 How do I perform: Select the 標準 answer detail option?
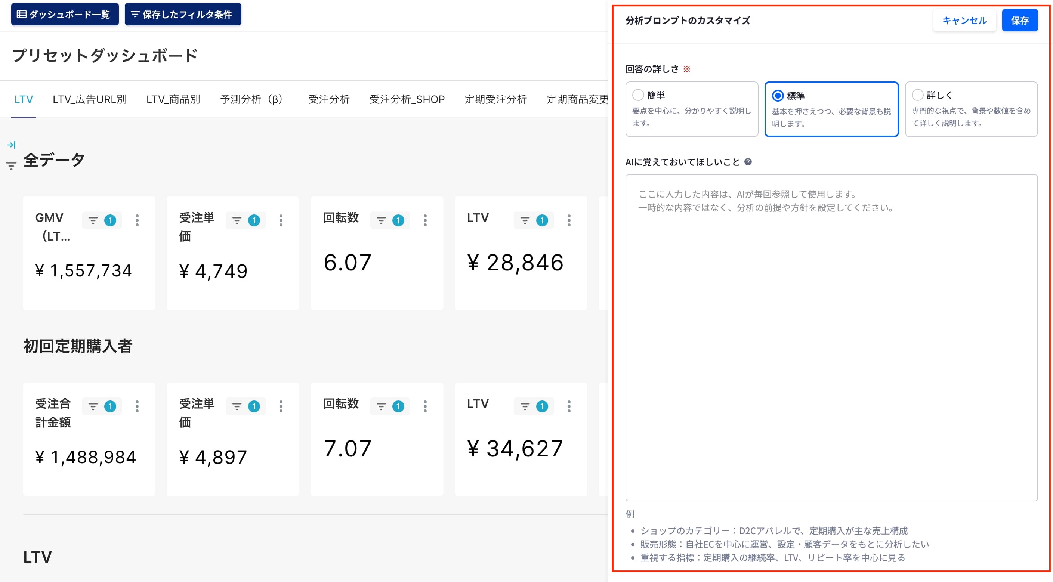pyautogui.click(x=831, y=109)
